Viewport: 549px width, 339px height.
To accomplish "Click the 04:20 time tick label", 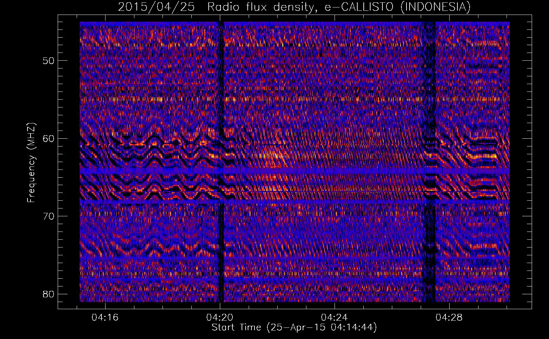I will click(220, 318).
